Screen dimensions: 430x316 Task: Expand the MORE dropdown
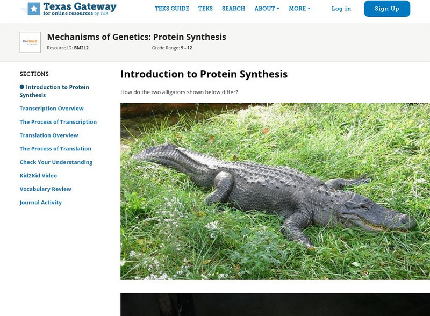pos(299,9)
